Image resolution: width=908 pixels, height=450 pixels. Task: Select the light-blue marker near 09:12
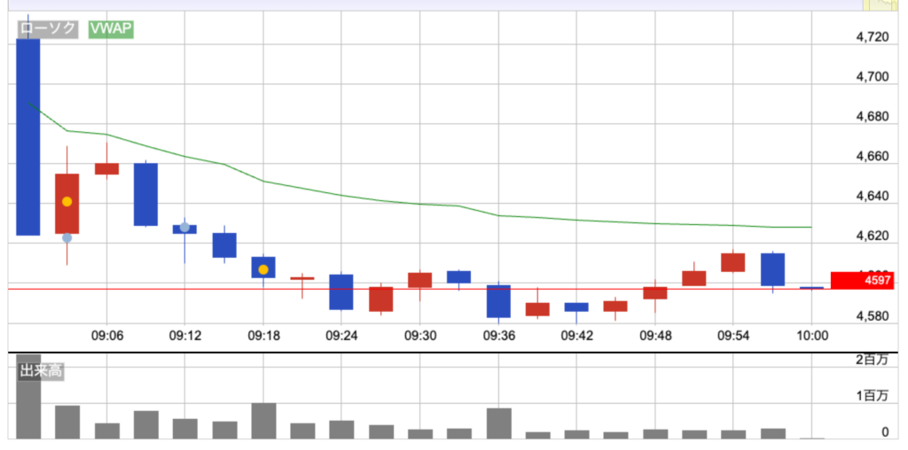pos(184,228)
